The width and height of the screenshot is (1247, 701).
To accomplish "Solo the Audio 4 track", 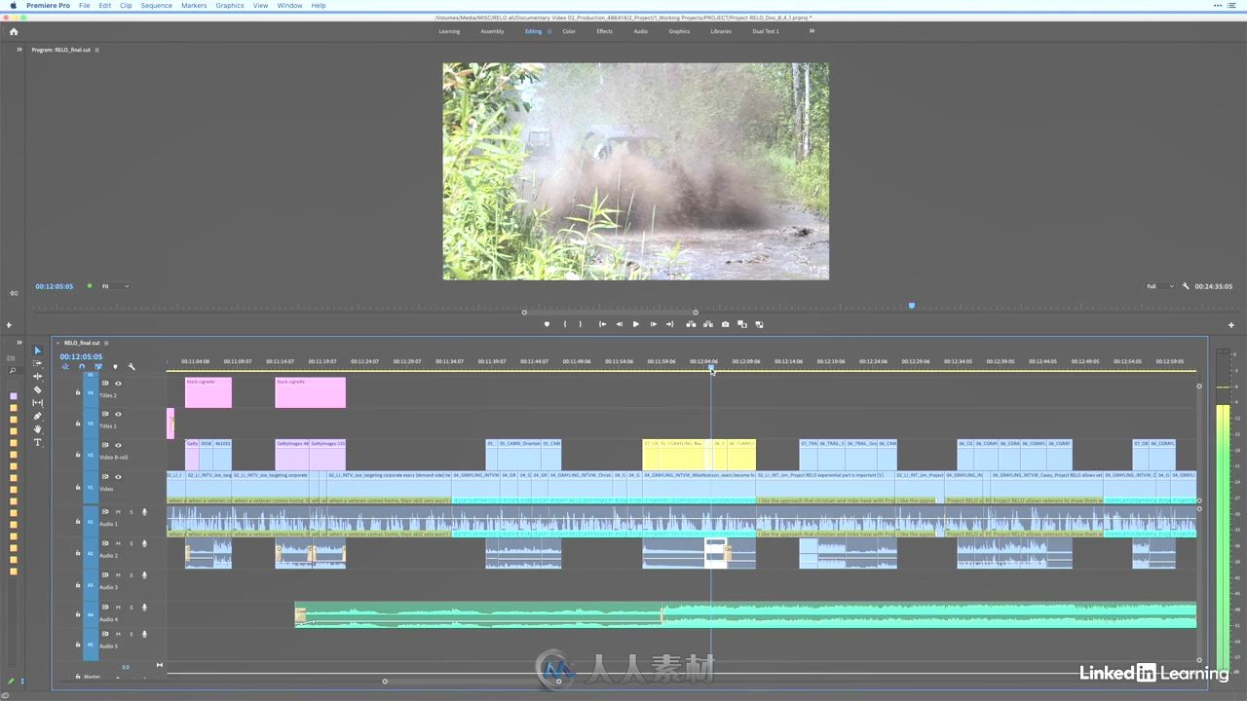I will 131,608.
